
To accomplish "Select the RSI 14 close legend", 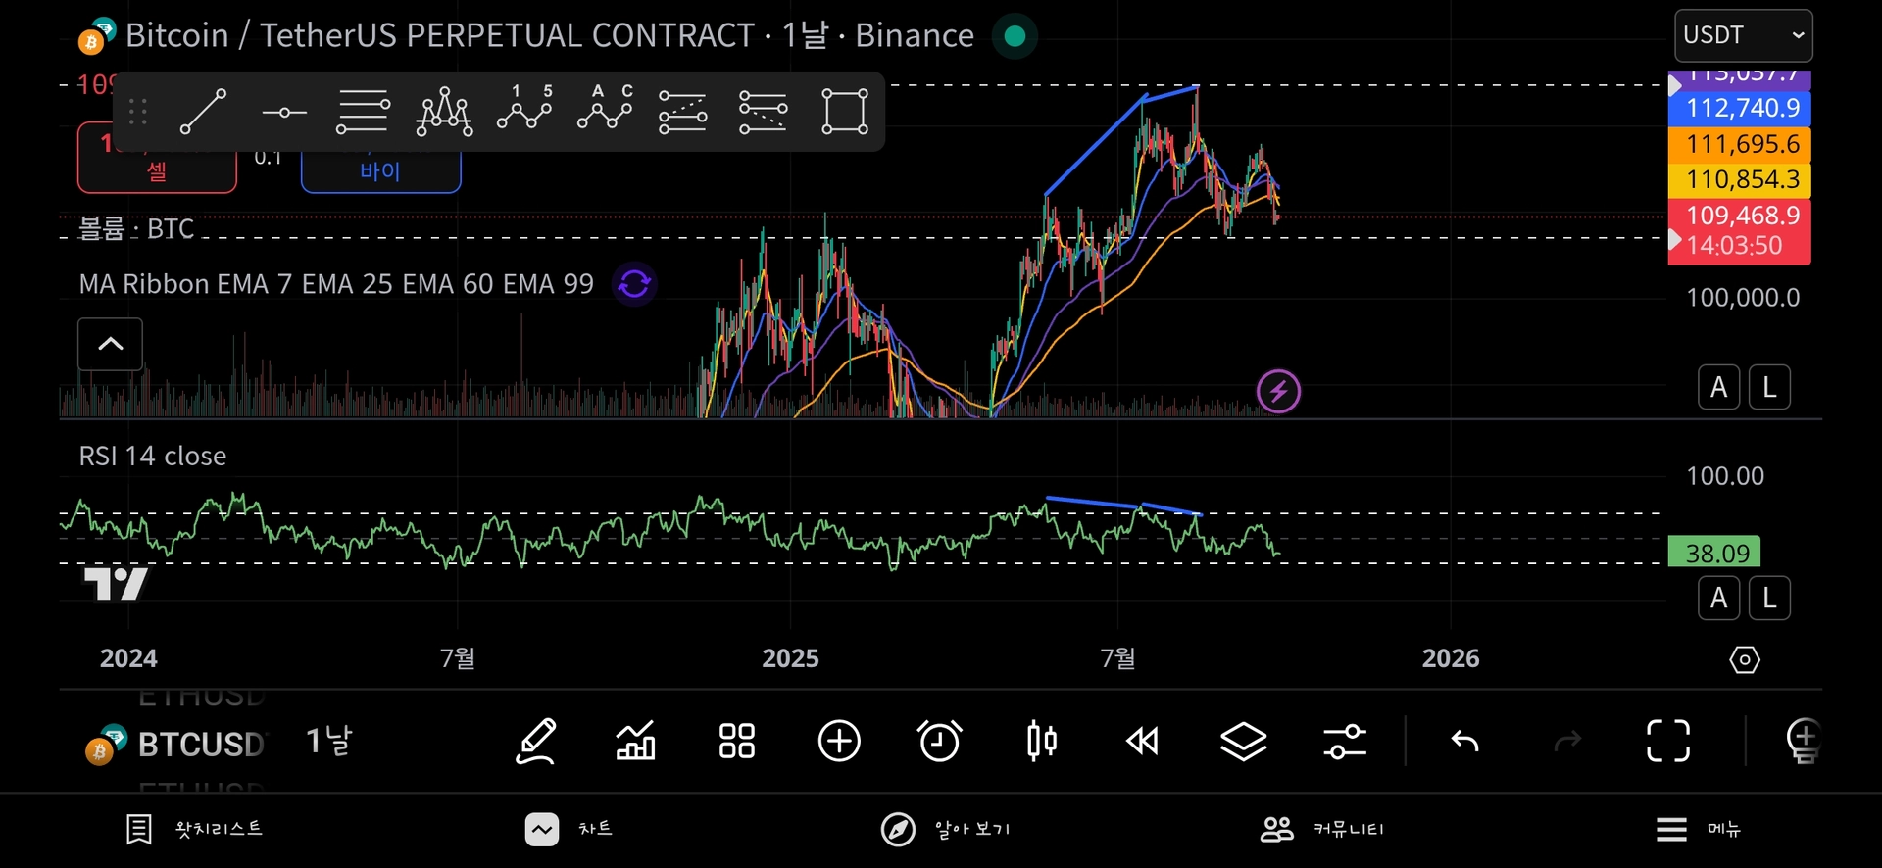I will tap(153, 457).
